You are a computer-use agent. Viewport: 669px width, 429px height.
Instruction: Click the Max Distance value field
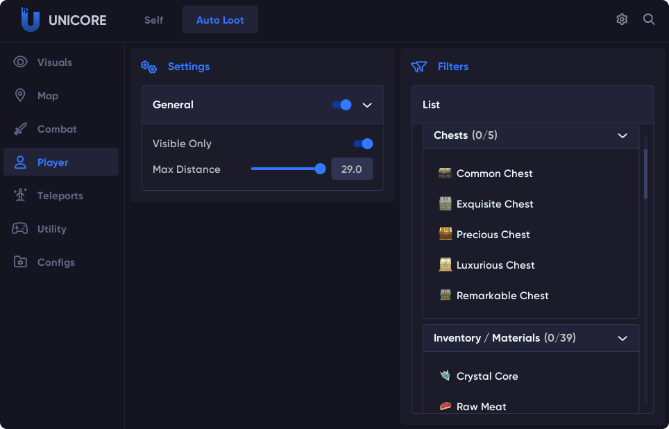click(352, 169)
